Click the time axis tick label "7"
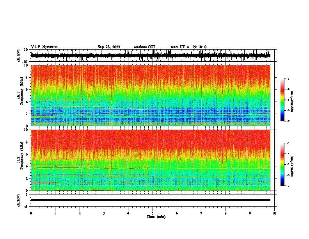The height and width of the screenshot is (239, 309). (201, 213)
